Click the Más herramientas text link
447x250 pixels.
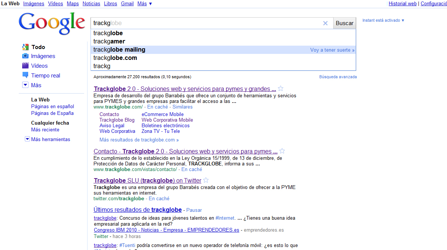pos(50,140)
